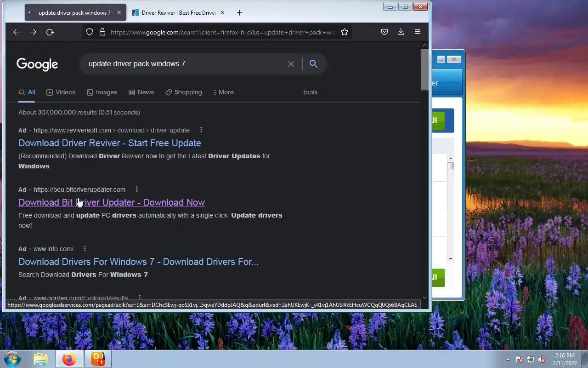Open Action Center flag icon
The image size is (588, 368).
tap(520, 359)
